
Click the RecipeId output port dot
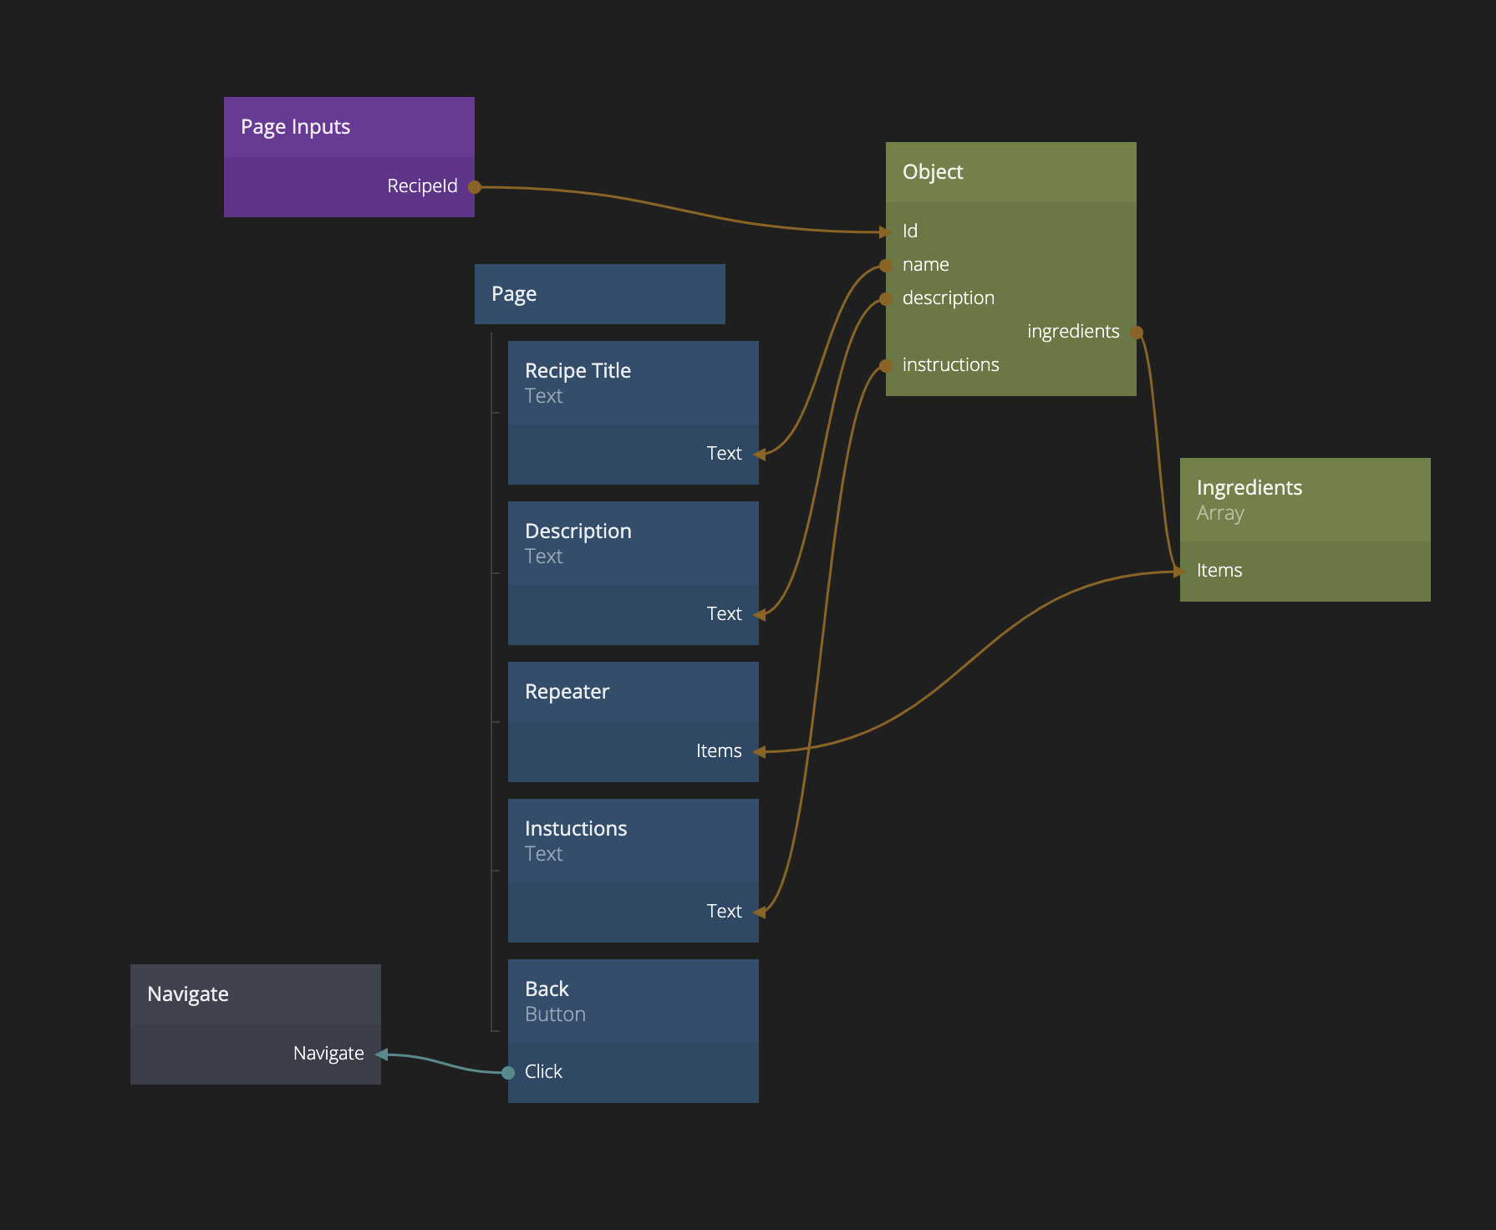tap(475, 187)
